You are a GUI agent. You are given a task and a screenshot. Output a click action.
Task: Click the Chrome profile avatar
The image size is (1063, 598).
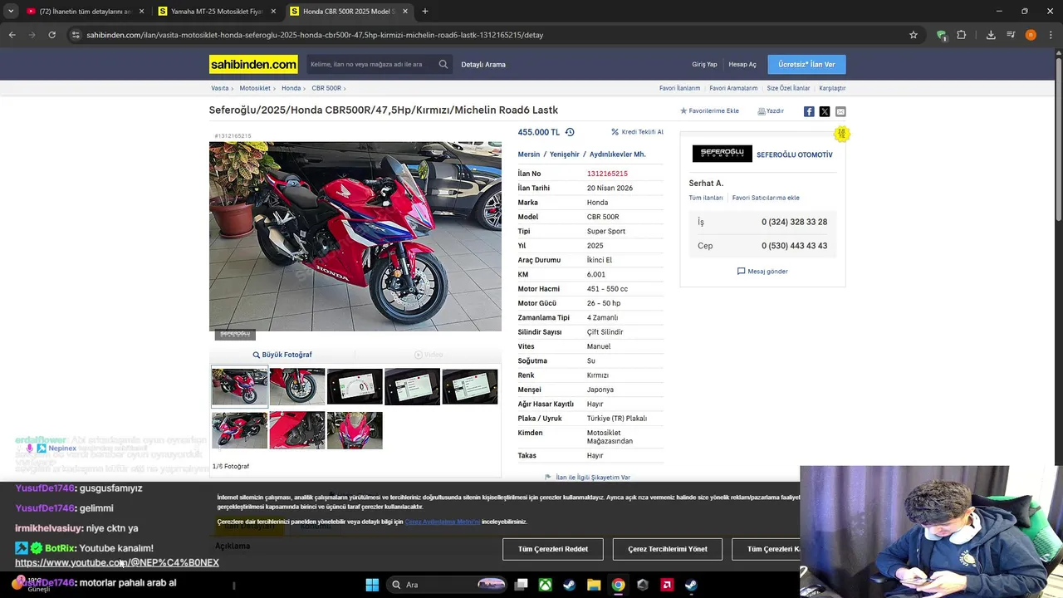1031,35
